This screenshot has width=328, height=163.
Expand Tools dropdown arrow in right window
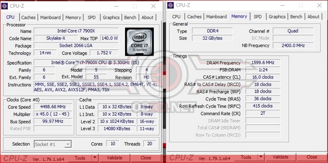tap(261, 157)
